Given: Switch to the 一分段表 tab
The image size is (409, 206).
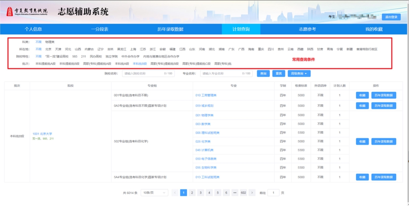Looking at the screenshot, I should (x=99, y=29).
